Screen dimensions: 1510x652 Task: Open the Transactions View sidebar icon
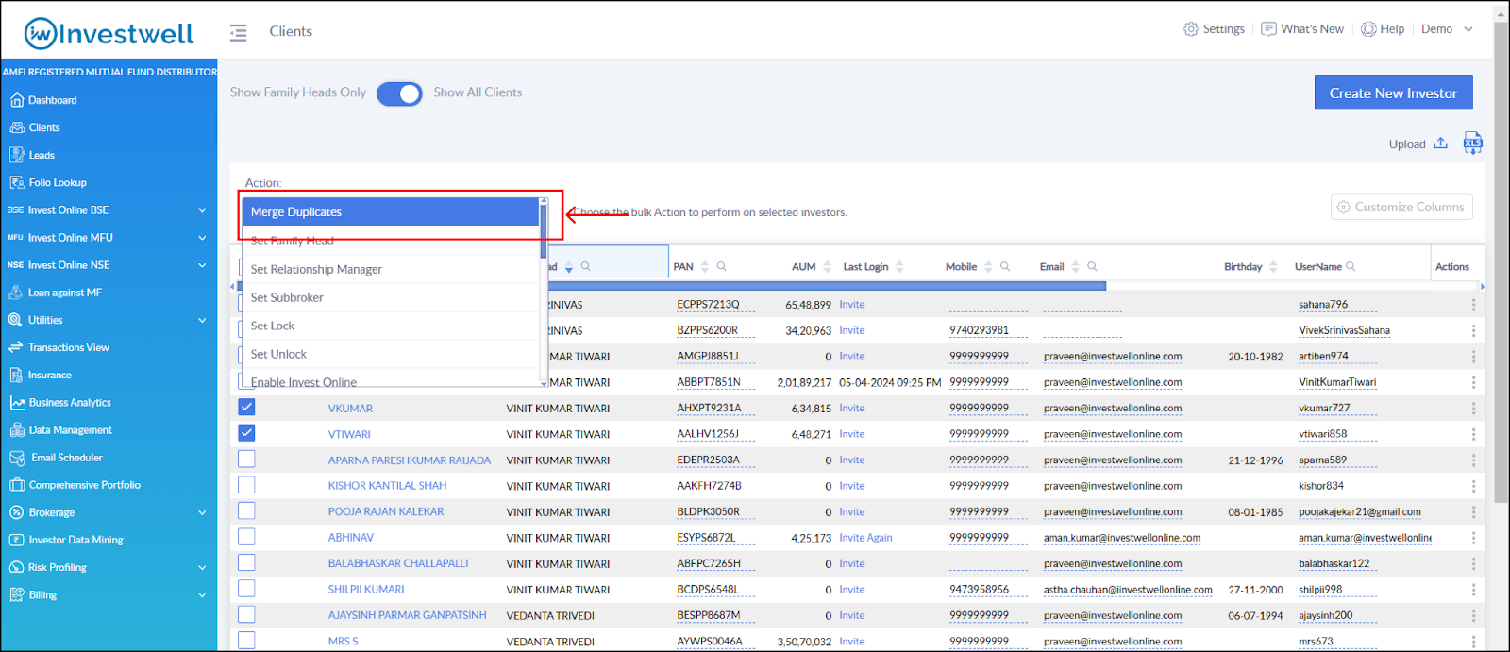15,347
